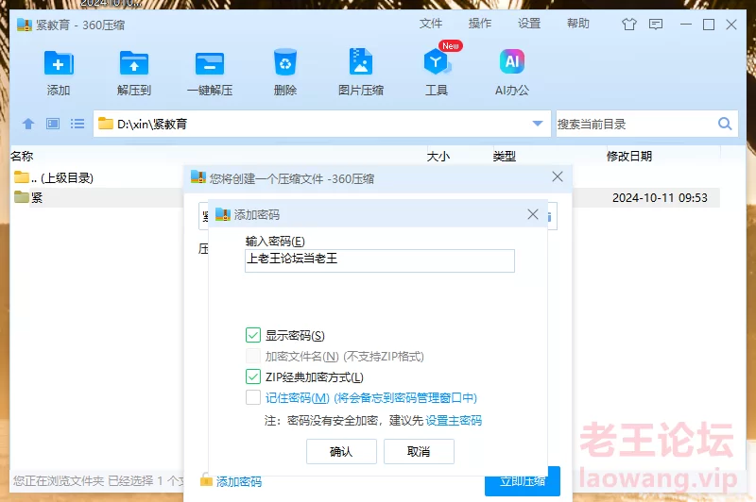Screen dimensions: 756x502
Task: Open the 设置主密码 link
Action: point(454,421)
